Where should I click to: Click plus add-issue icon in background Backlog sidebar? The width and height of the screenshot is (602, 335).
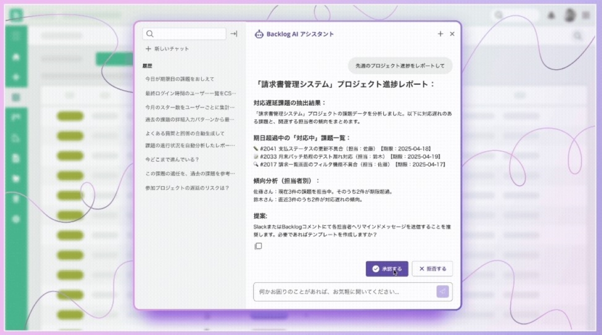[16, 78]
